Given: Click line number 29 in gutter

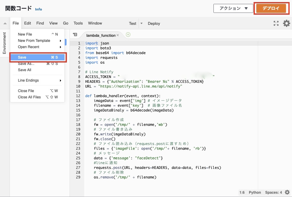Looking at the screenshot, I should (x=78, y=177).
